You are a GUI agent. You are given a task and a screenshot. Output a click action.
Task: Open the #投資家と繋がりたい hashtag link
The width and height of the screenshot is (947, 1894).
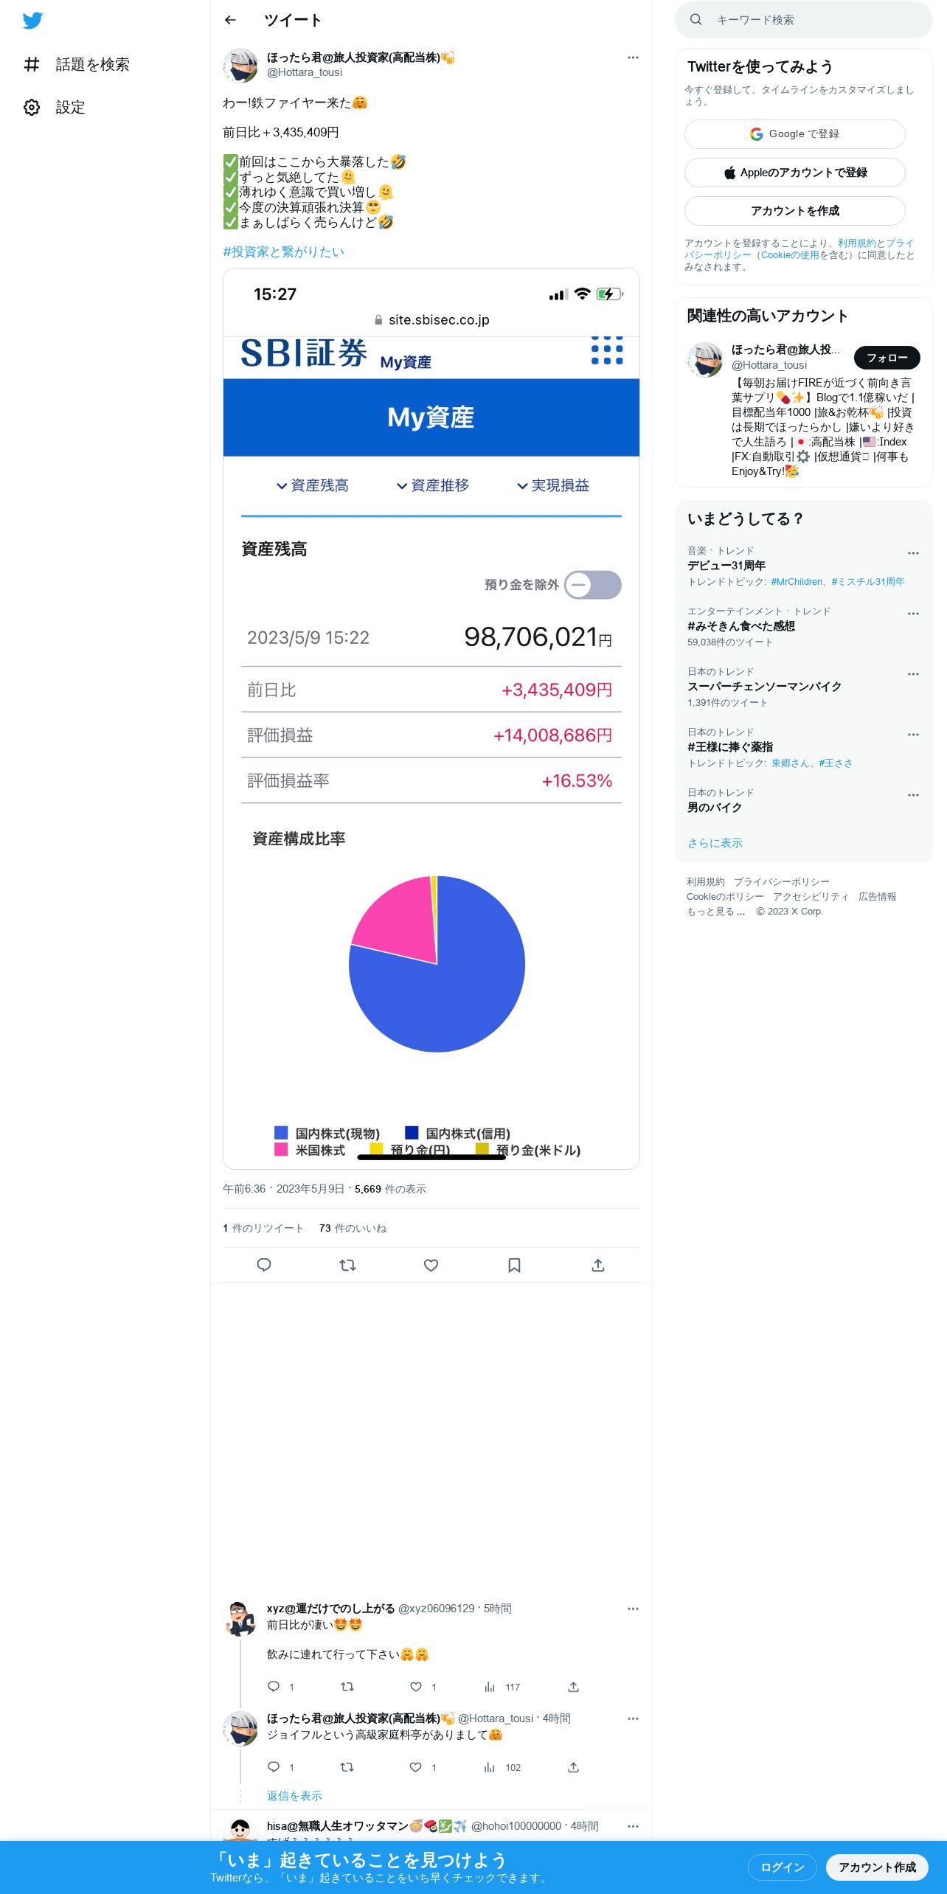284,252
